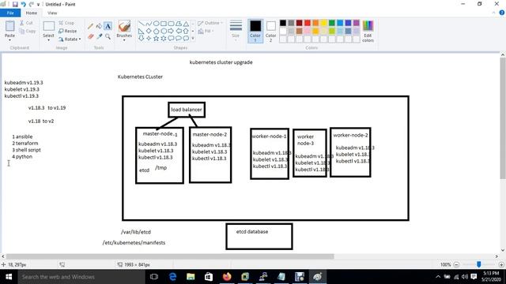Click the zoom out minus button
The image size is (506, 284).
click(456, 265)
